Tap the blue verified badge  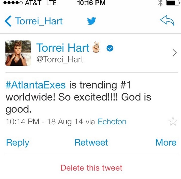pos(110,49)
